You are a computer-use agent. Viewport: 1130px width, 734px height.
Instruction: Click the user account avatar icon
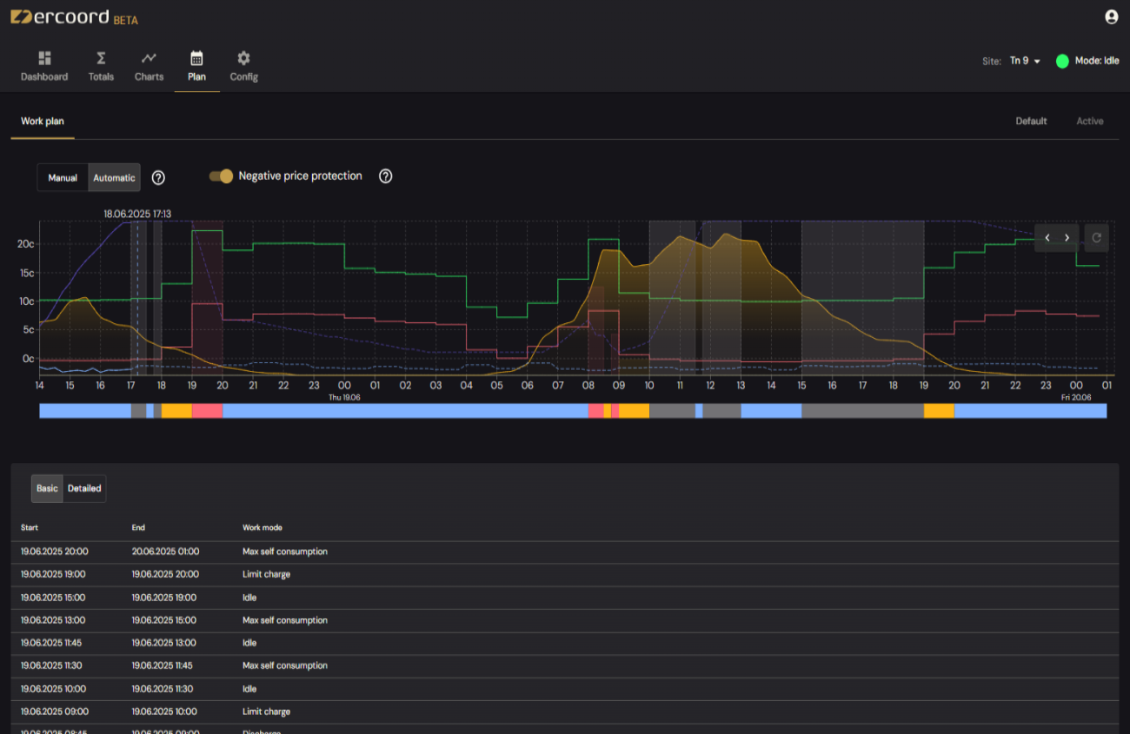pyautogui.click(x=1111, y=17)
